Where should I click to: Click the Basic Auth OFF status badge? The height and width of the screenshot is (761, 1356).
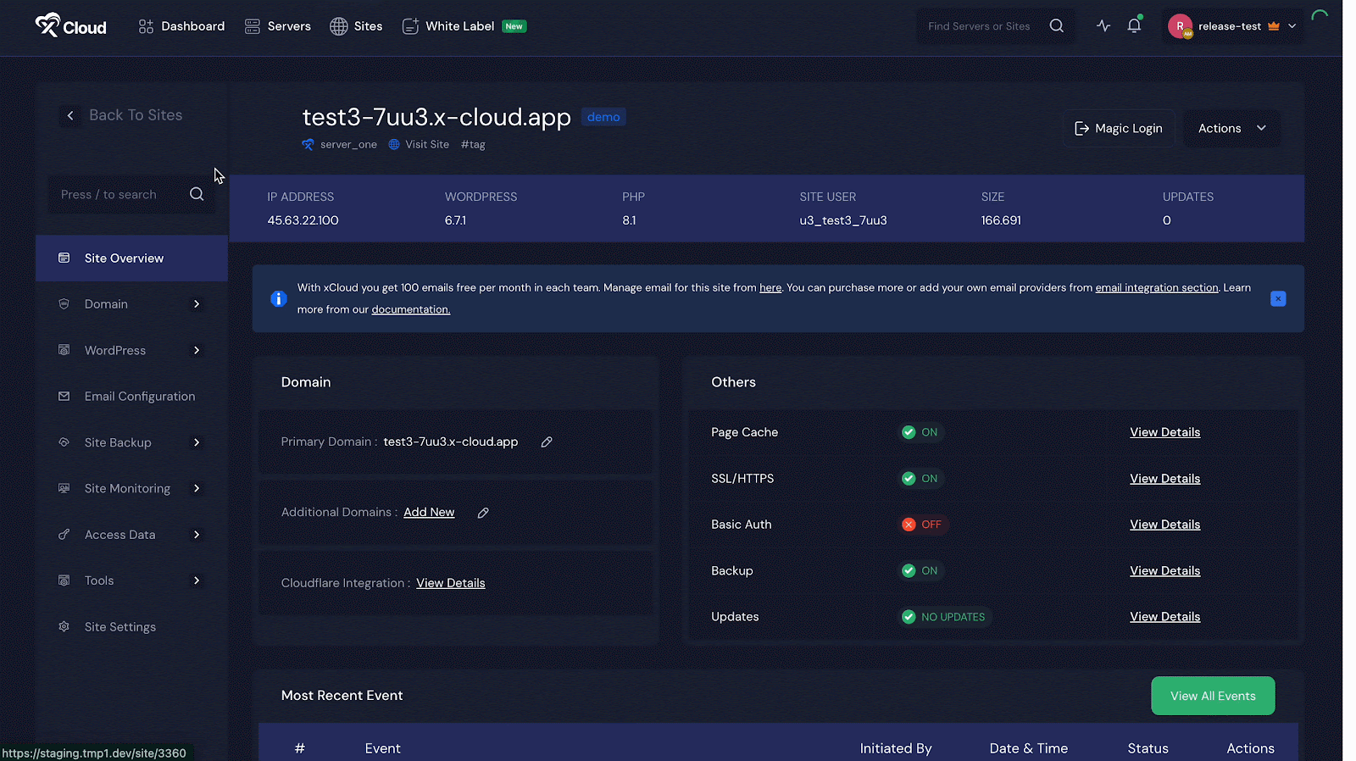pos(922,525)
